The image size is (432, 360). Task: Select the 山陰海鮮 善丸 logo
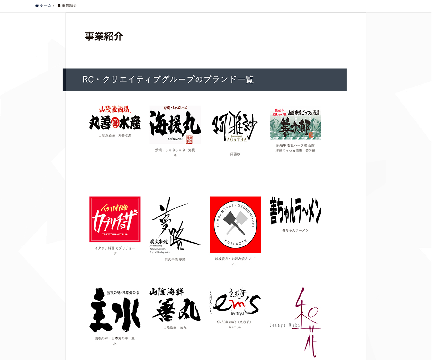[x=175, y=305]
